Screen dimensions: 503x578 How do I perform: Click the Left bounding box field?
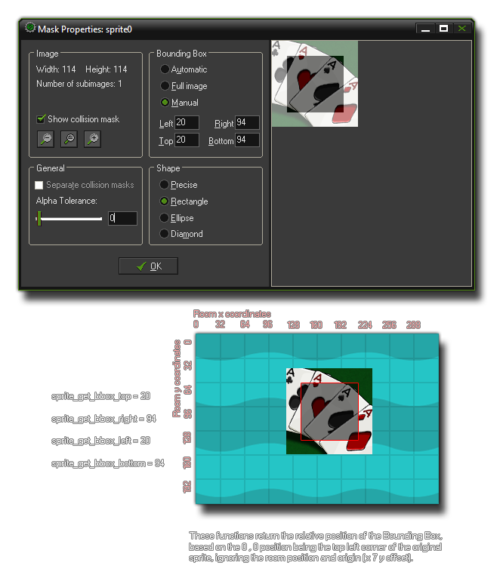[x=187, y=123]
